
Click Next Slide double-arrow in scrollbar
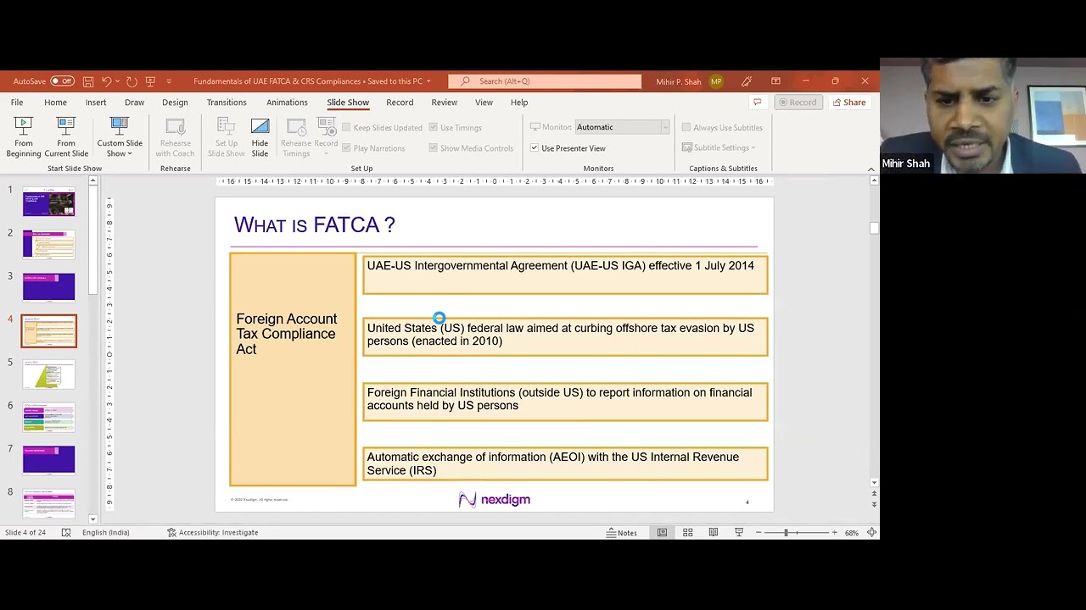(874, 504)
